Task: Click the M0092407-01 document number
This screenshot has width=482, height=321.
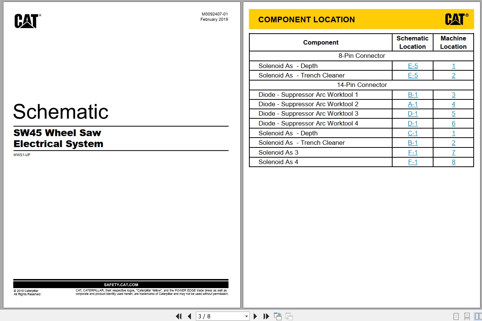Action: 215,14
